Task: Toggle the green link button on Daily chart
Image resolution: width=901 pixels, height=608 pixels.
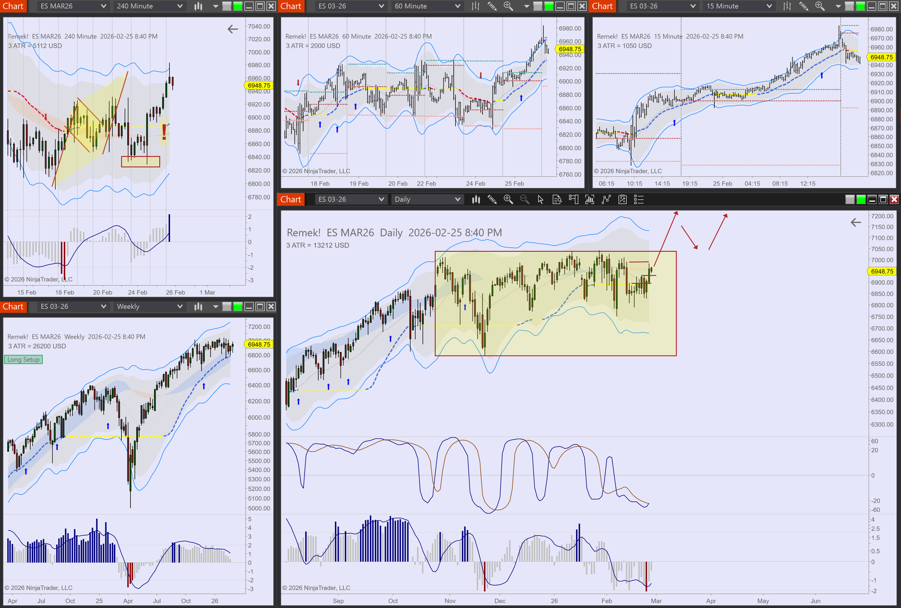Action: (x=861, y=199)
